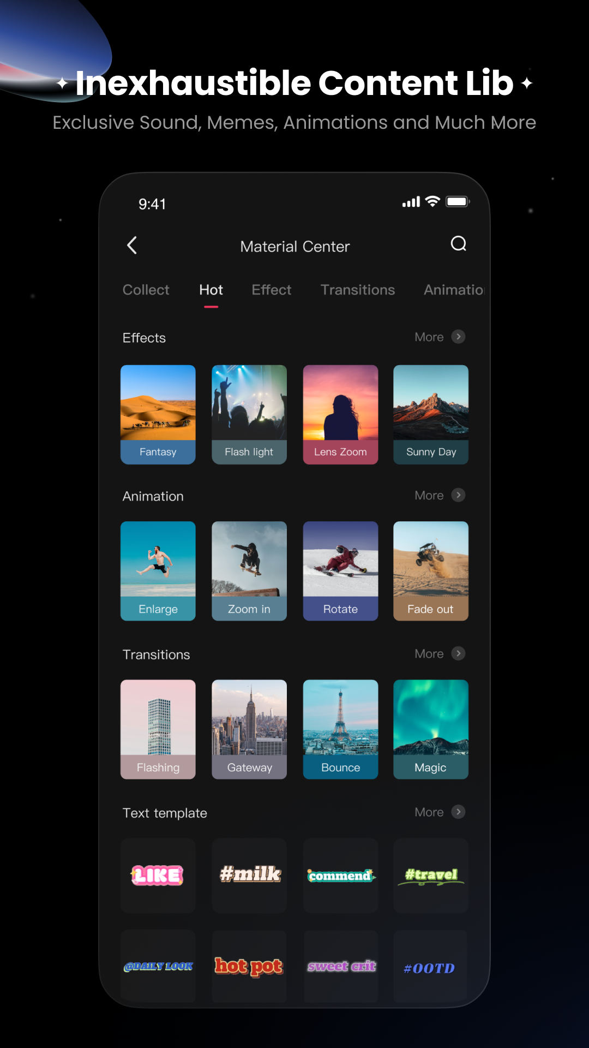Open search with the magnifier icon
Screen dimensions: 589x1048
tap(458, 244)
